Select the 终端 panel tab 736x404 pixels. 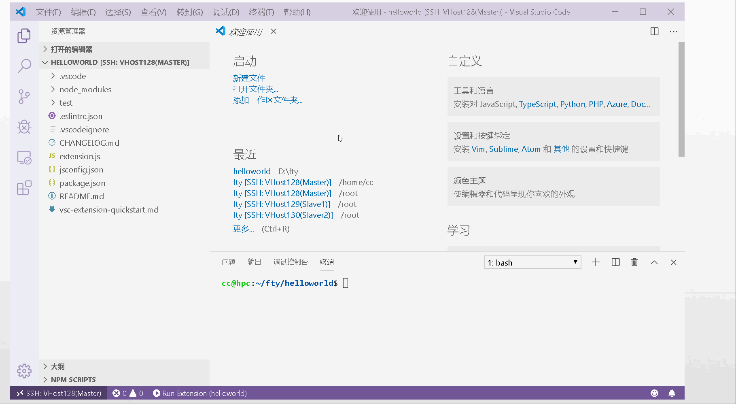[327, 262]
